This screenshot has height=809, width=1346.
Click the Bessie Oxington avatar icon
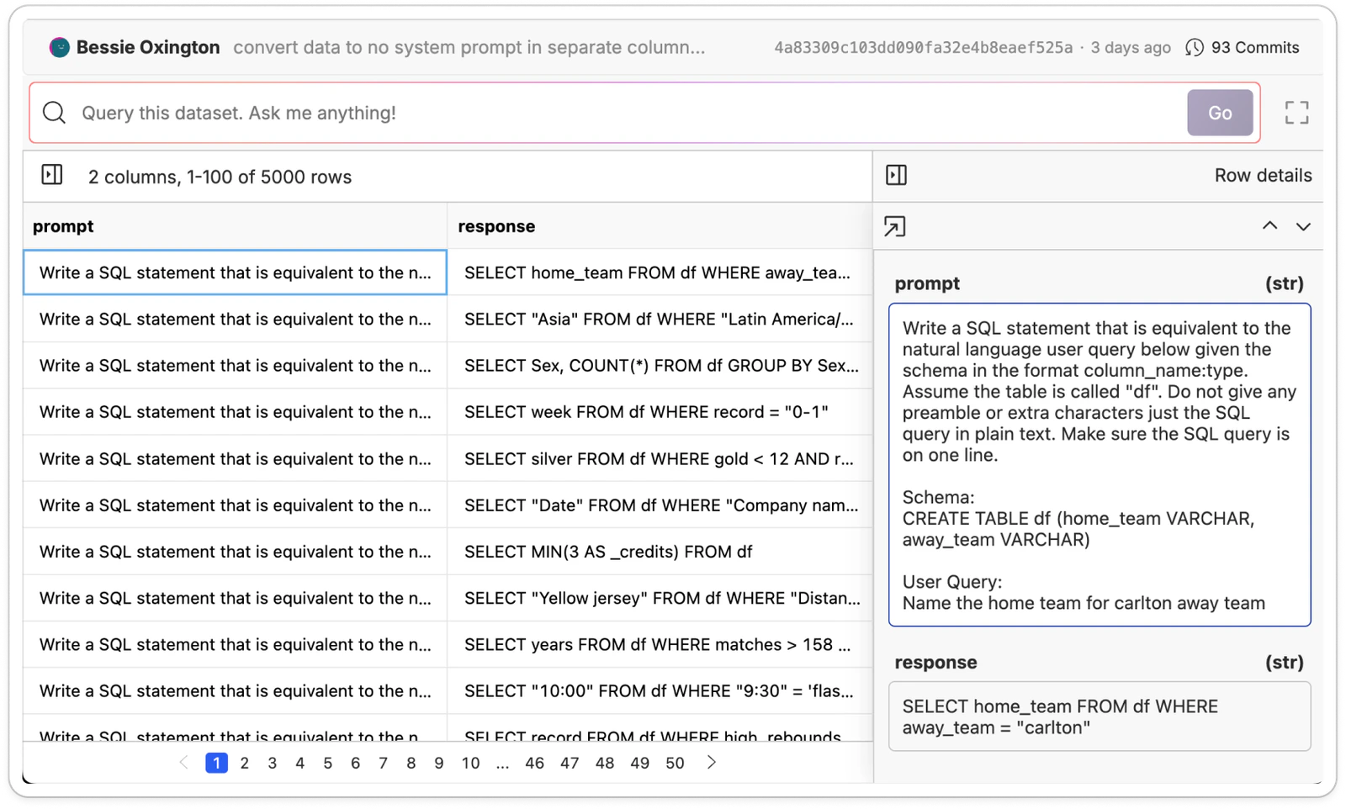(58, 48)
